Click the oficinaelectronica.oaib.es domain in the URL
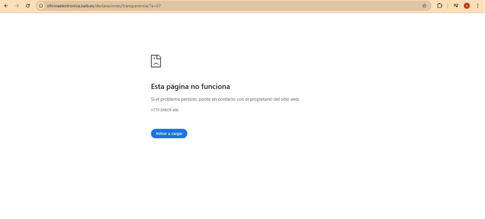 tap(70, 6)
